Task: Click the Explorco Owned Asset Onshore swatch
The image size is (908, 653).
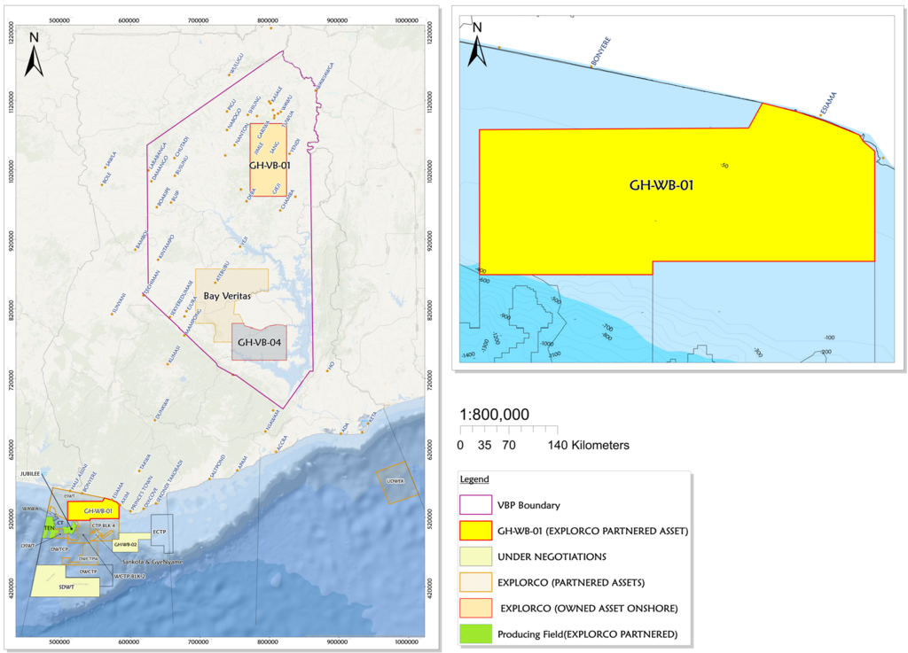Action: pyautogui.click(x=475, y=609)
